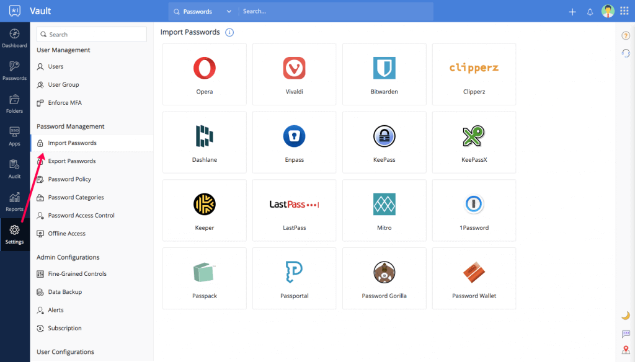Click the settings sidebar search field
Image resolution: width=635 pixels, height=362 pixels.
92,35
